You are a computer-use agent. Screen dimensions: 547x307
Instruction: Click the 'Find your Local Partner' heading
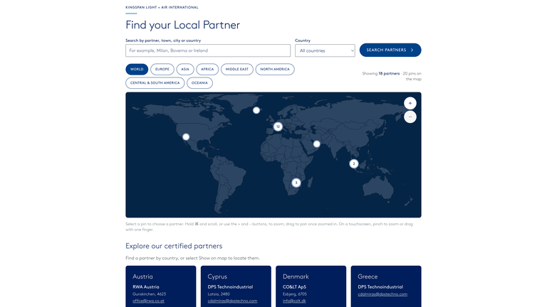click(183, 25)
